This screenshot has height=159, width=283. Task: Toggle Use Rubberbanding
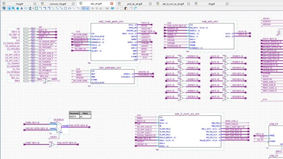[84, 8]
